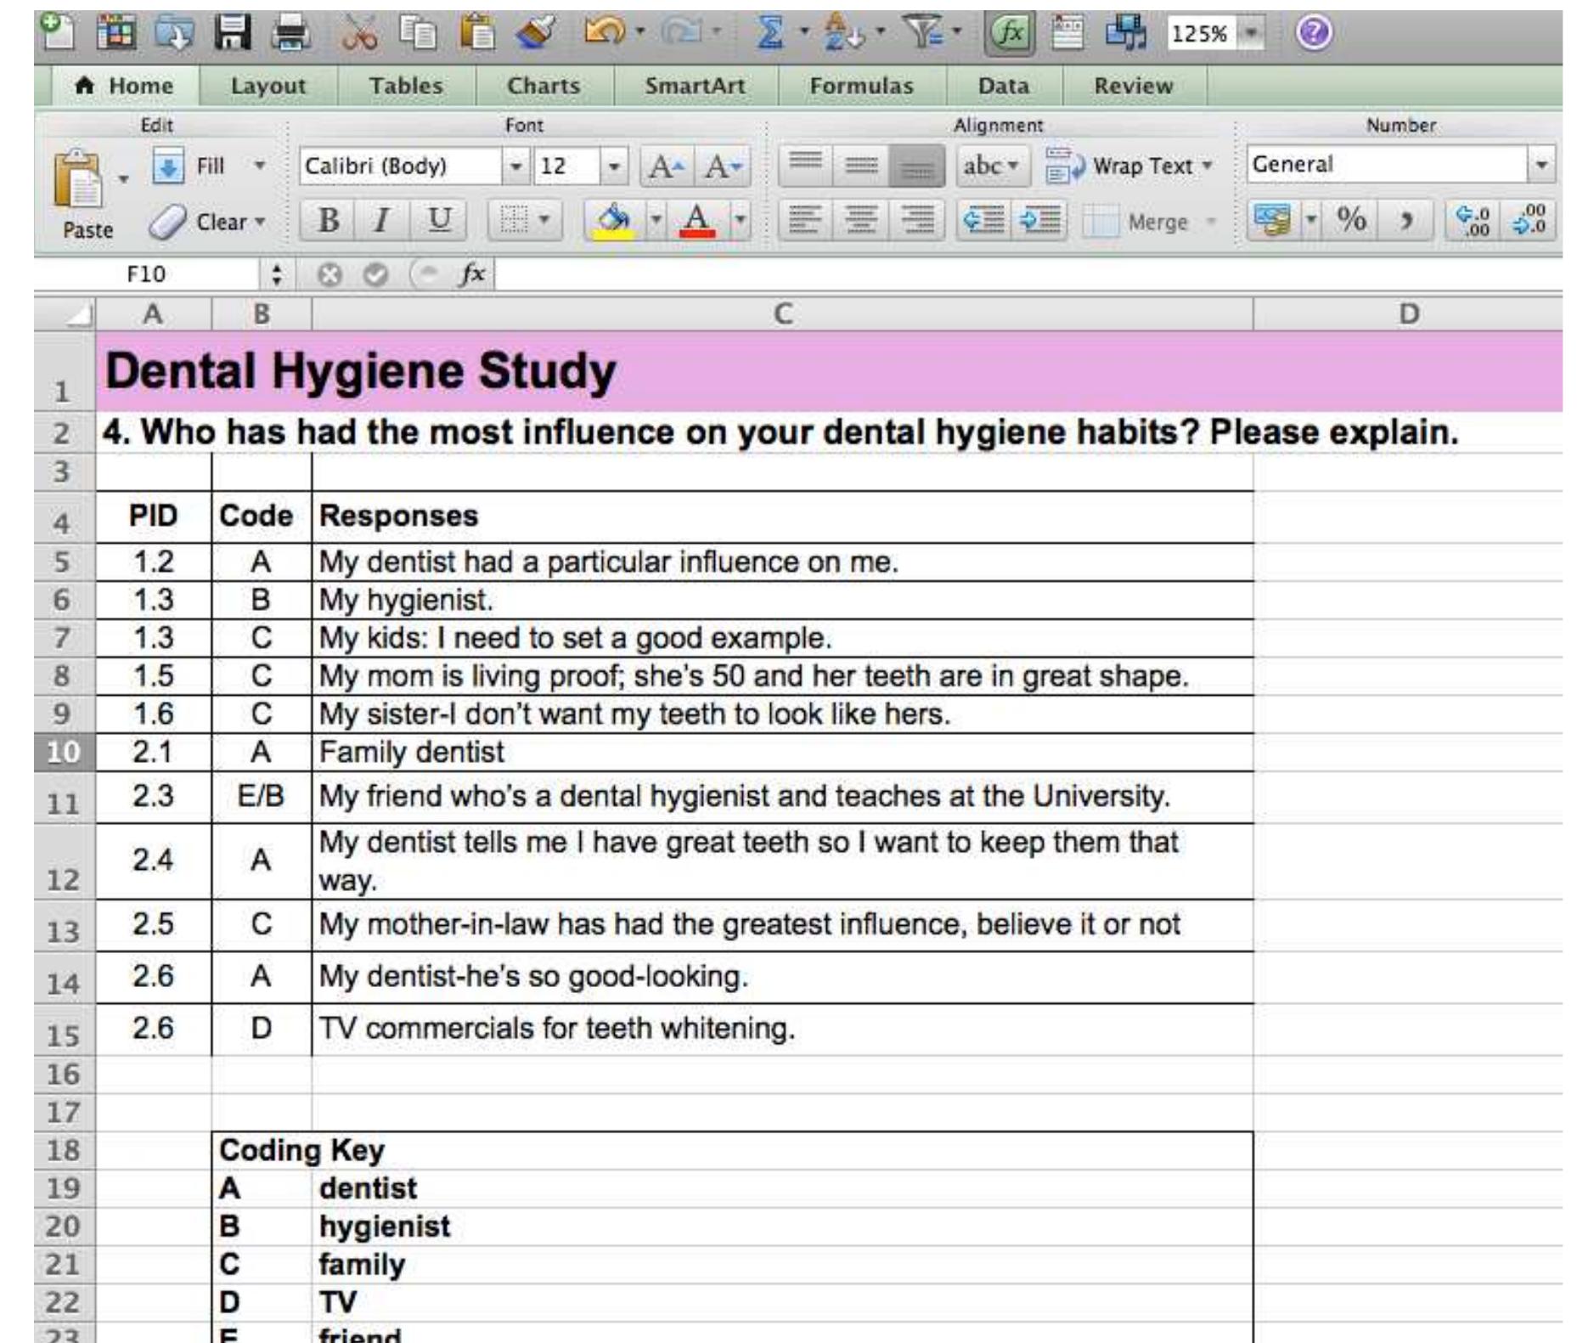Expand the General number format dropdown

(x=1540, y=165)
